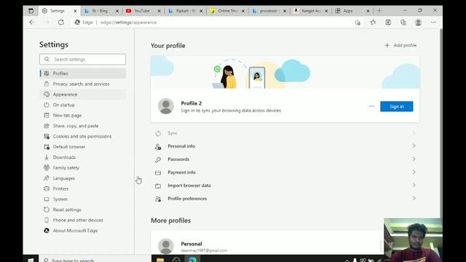Image resolution: width=466 pixels, height=262 pixels.
Task: Open the vertical tabs icon in the tab bar
Action: (x=31, y=11)
